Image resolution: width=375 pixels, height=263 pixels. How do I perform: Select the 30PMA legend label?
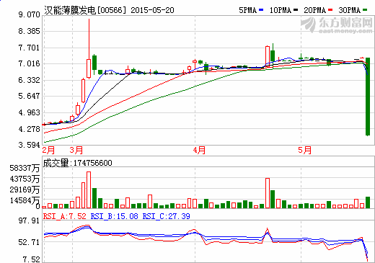(x=350, y=10)
